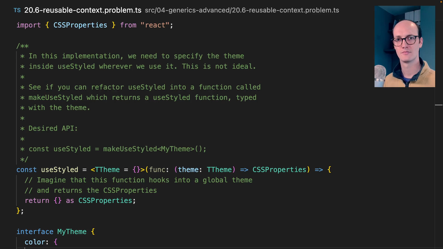The width and height of the screenshot is (443, 249).
Task: Click the import keyword on the first line
Action: [29, 25]
